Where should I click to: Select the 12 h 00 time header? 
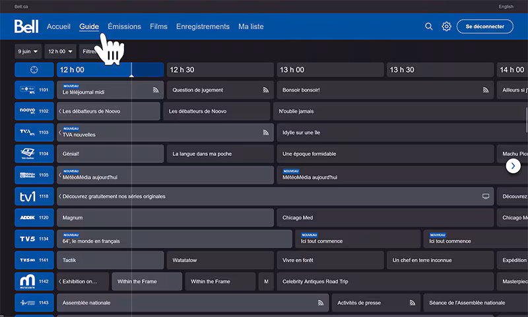110,70
